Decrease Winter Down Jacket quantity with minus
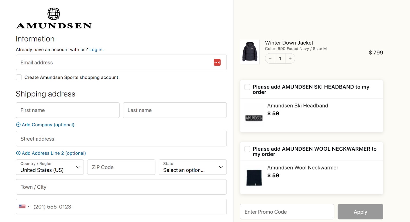 270,58
